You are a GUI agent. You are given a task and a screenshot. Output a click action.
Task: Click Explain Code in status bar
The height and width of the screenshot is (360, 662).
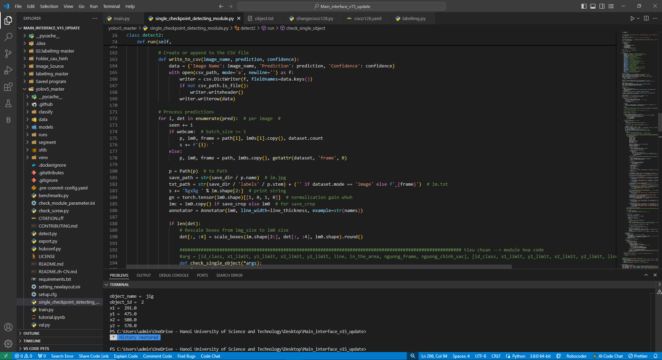click(126, 356)
